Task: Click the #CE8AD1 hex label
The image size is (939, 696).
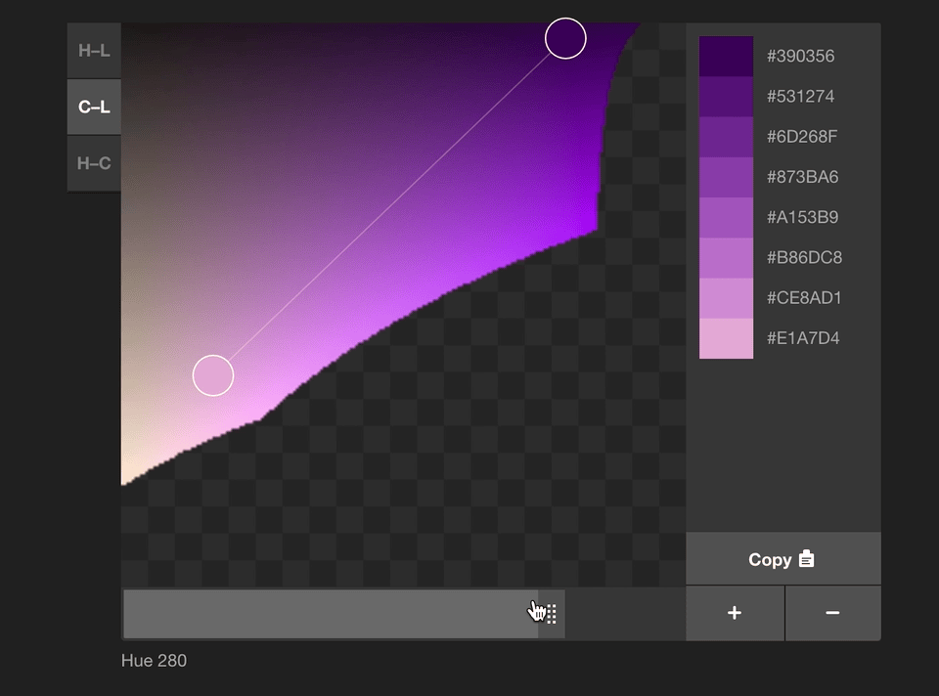Action: (804, 298)
